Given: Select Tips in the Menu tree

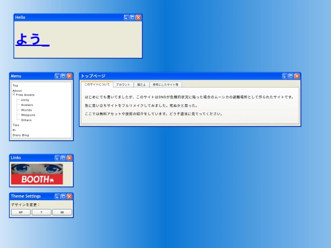Looking at the screenshot, I should pyautogui.click(x=16, y=125).
